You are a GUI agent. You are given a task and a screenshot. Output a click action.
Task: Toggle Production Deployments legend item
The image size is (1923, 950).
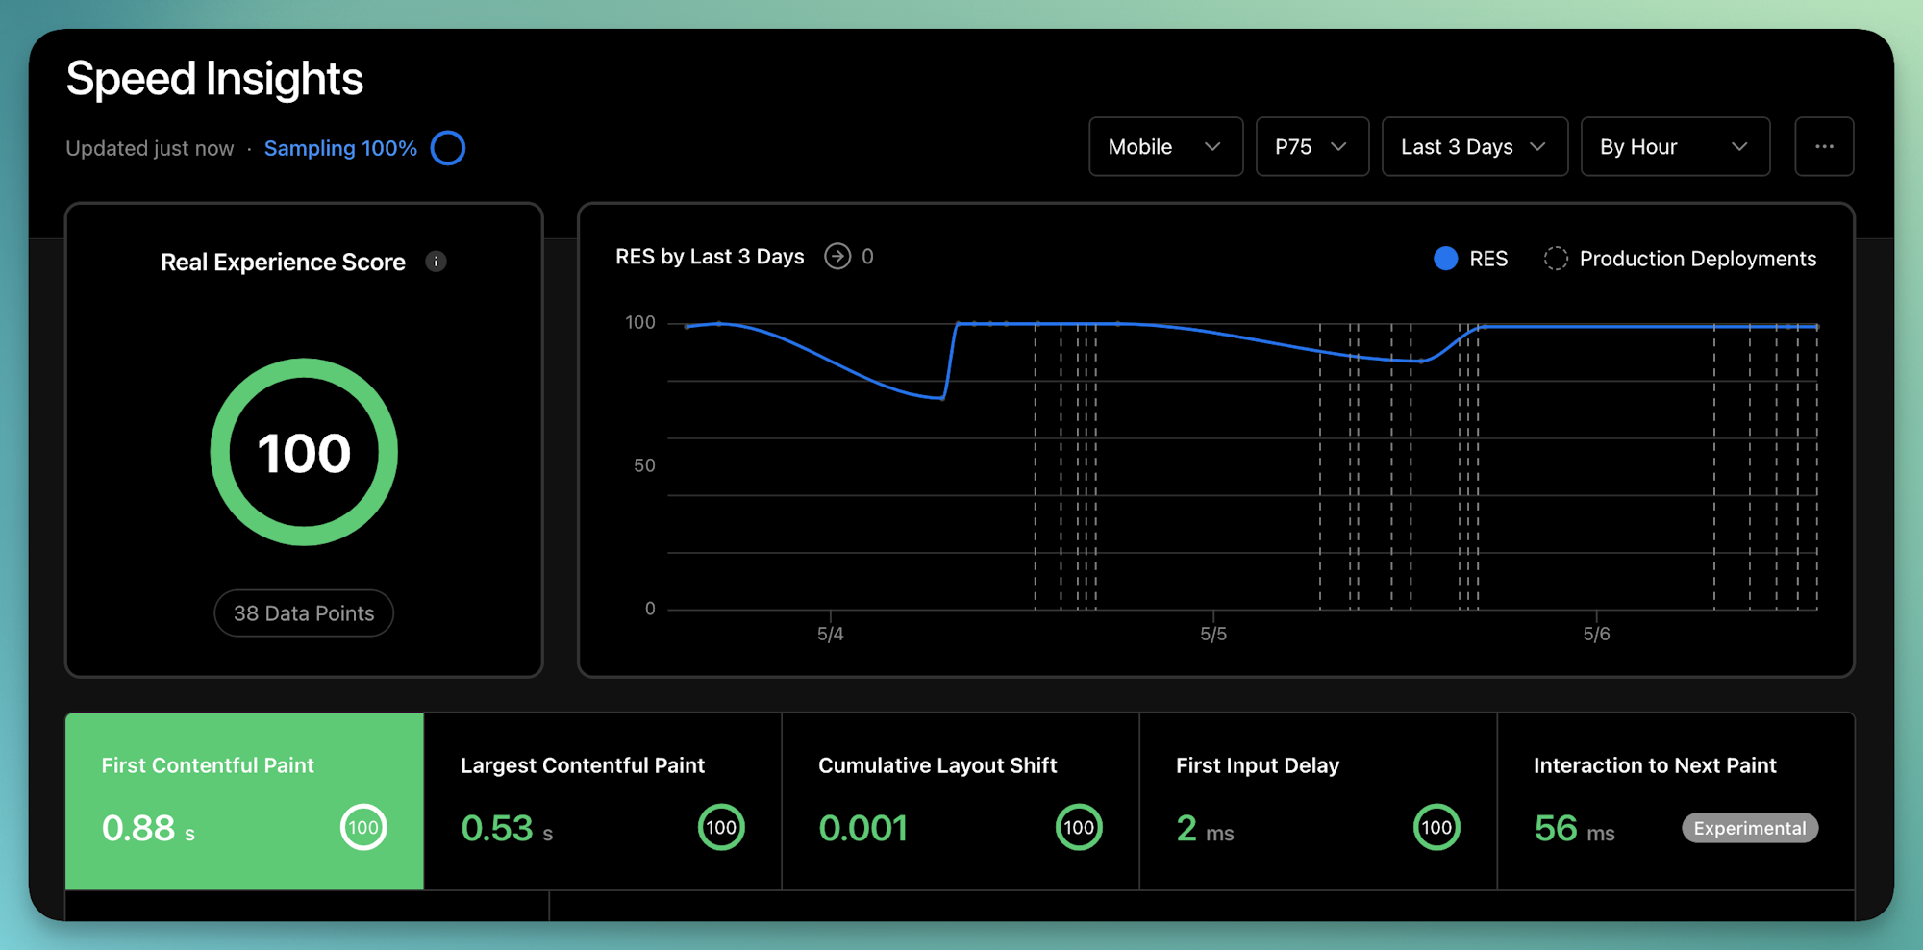point(1680,259)
